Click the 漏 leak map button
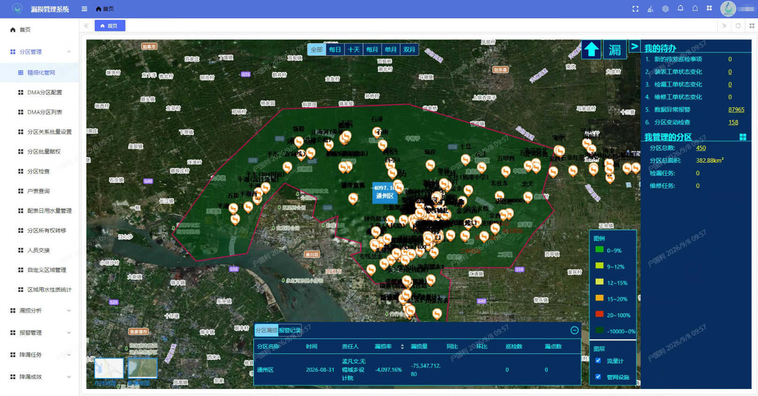This screenshot has height=396, width=758. [x=615, y=49]
